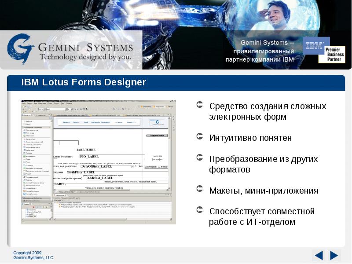Click the Gemini Systems G logo
Viewport: 352px width, 264px height.
pos(20,48)
